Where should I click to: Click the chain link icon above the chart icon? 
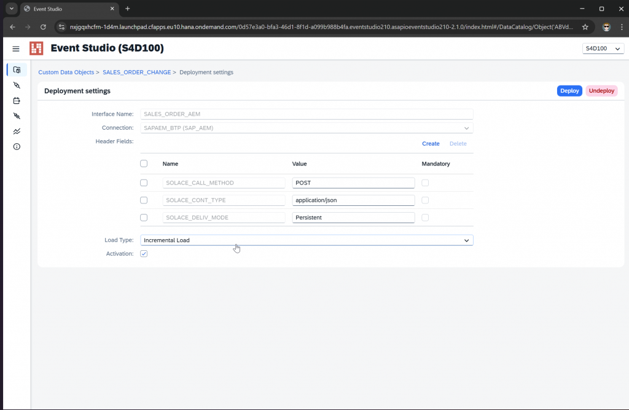(17, 116)
